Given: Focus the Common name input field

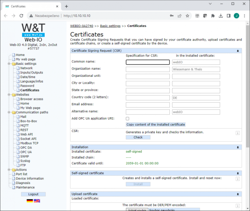Looking at the screenshot, I should tap(148, 62).
